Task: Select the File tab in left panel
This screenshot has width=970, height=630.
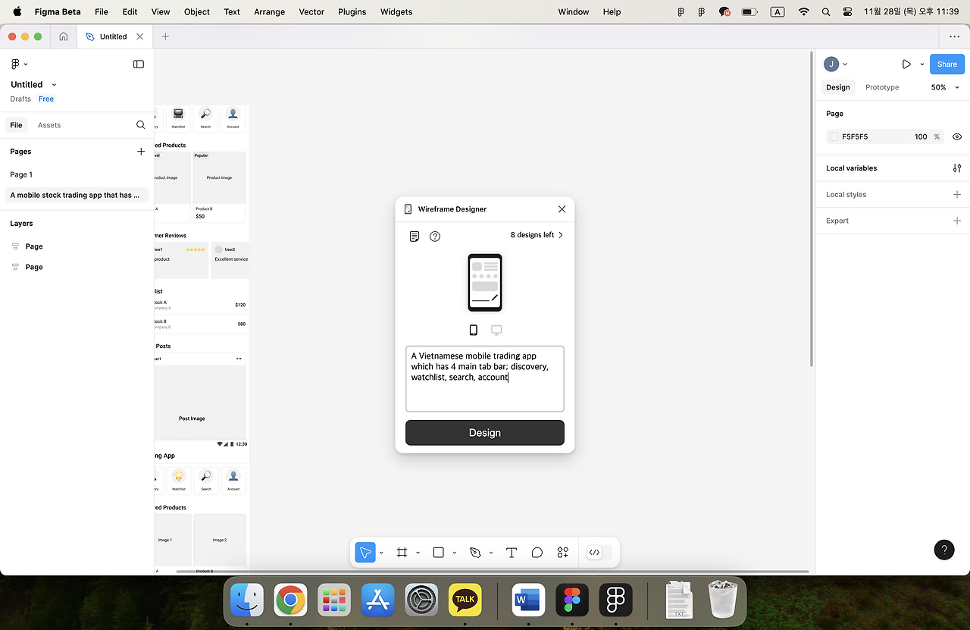Action: [16, 125]
